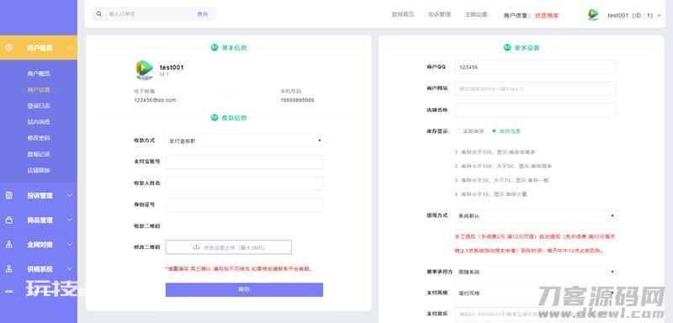Open the 主题设置 link in the header
Image resolution: width=673 pixels, height=323 pixels.
click(x=475, y=14)
